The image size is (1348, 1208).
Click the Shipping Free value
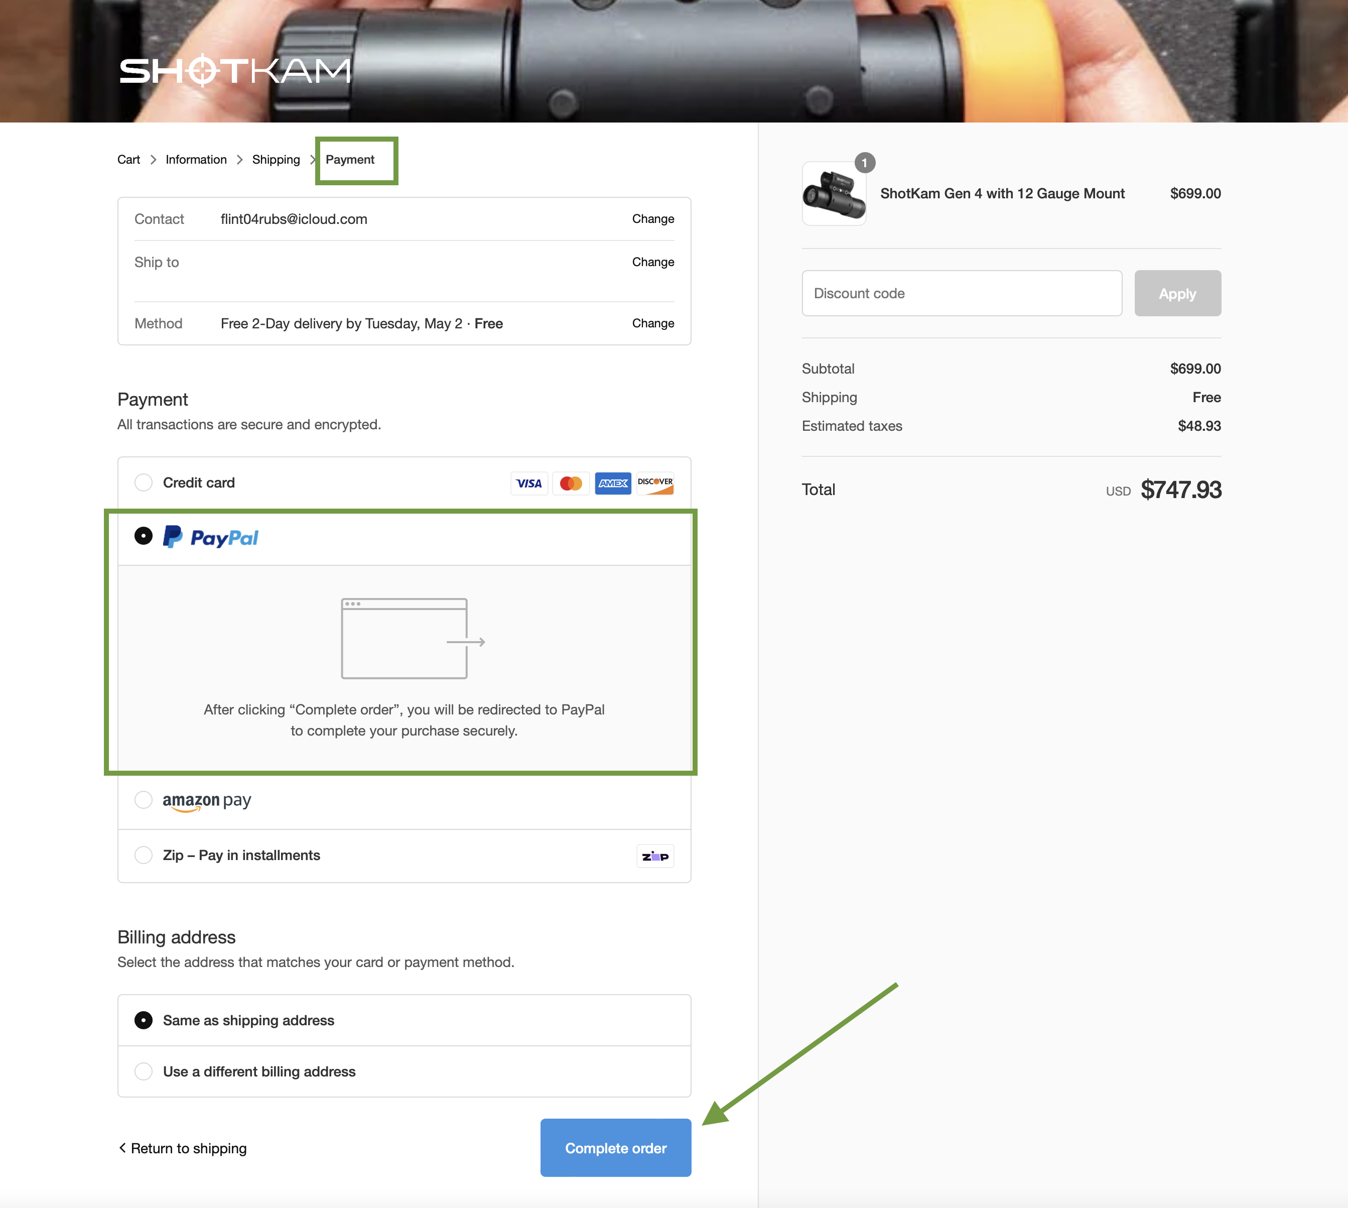[1206, 398]
